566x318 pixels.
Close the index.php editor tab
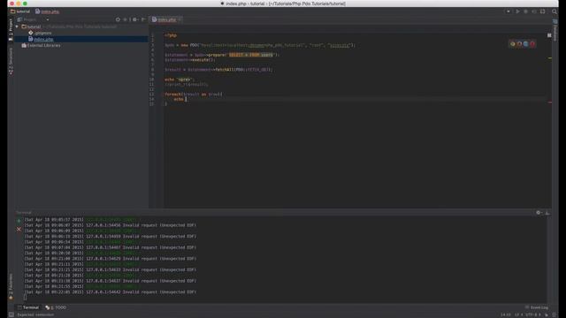[x=180, y=19]
